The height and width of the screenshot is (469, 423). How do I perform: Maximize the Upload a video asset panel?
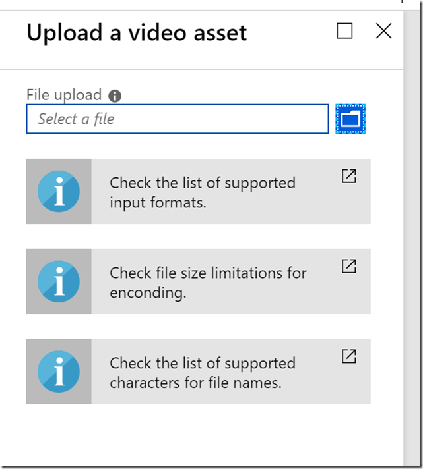pyautogui.click(x=344, y=31)
